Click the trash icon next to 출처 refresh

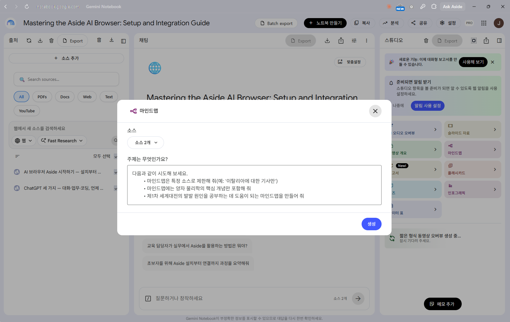click(x=51, y=41)
